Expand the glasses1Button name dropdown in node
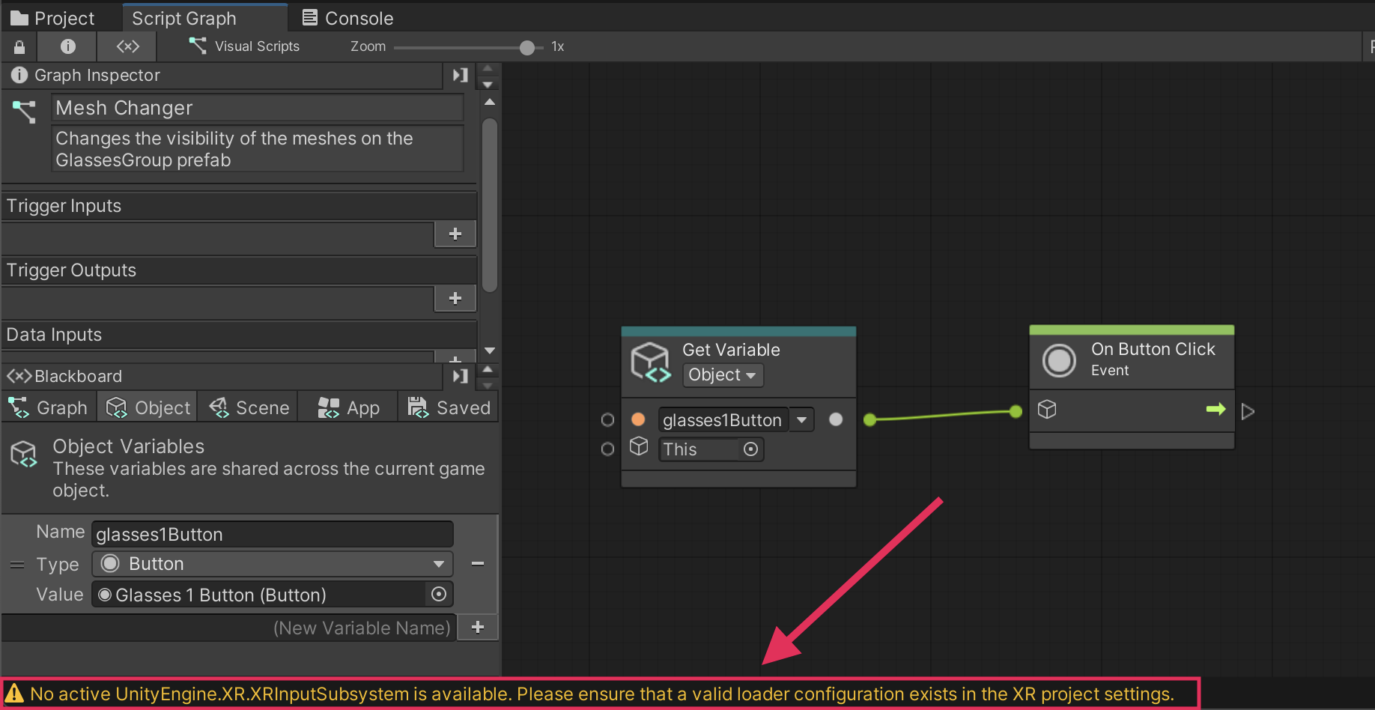The width and height of the screenshot is (1375, 710). [801, 420]
